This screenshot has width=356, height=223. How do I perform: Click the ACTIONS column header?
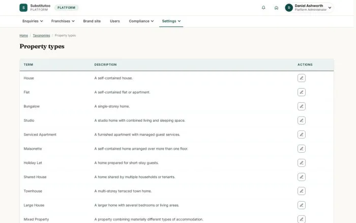(x=305, y=65)
